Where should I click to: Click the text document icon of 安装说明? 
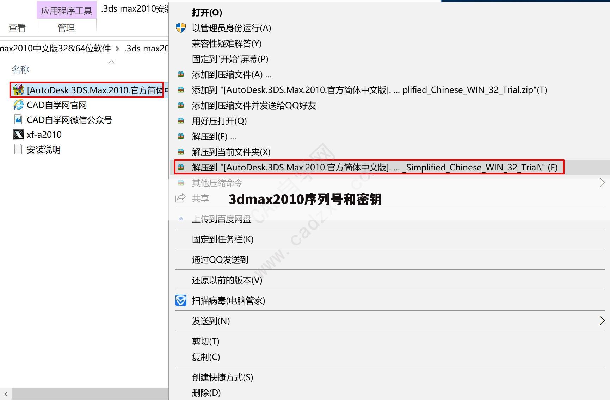18,149
